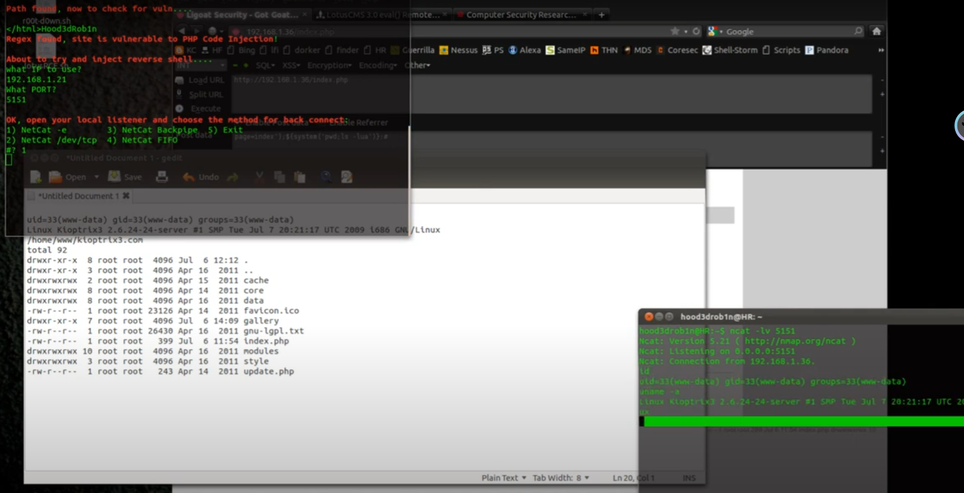Open the Nessus bookmark
Image resolution: width=964 pixels, height=493 pixels.
coord(458,50)
